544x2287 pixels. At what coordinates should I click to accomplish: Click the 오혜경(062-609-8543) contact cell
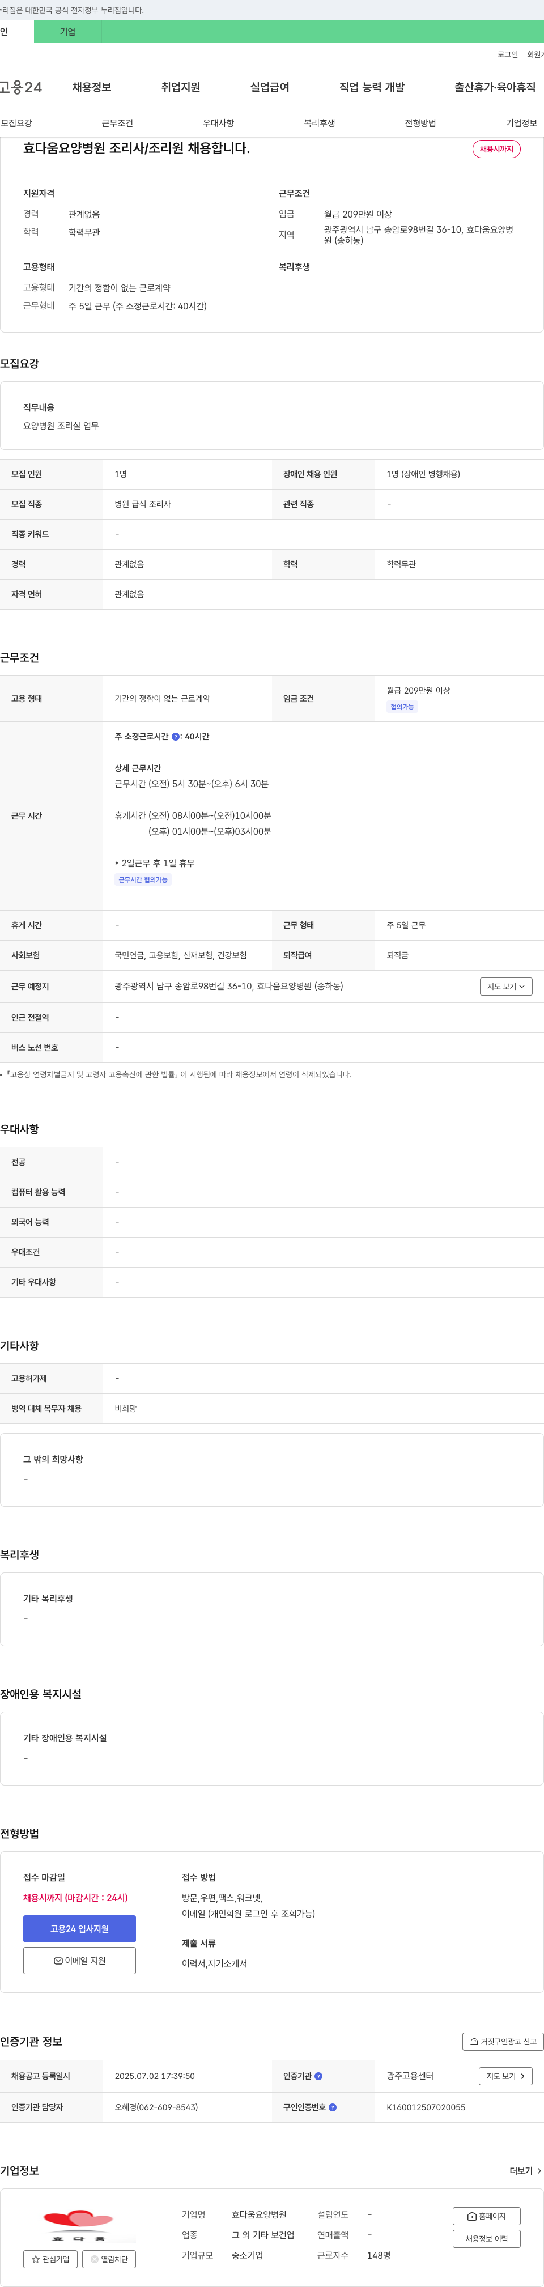tap(156, 2108)
